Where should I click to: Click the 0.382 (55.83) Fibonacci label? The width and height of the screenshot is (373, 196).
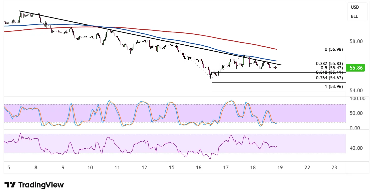[x=329, y=64]
